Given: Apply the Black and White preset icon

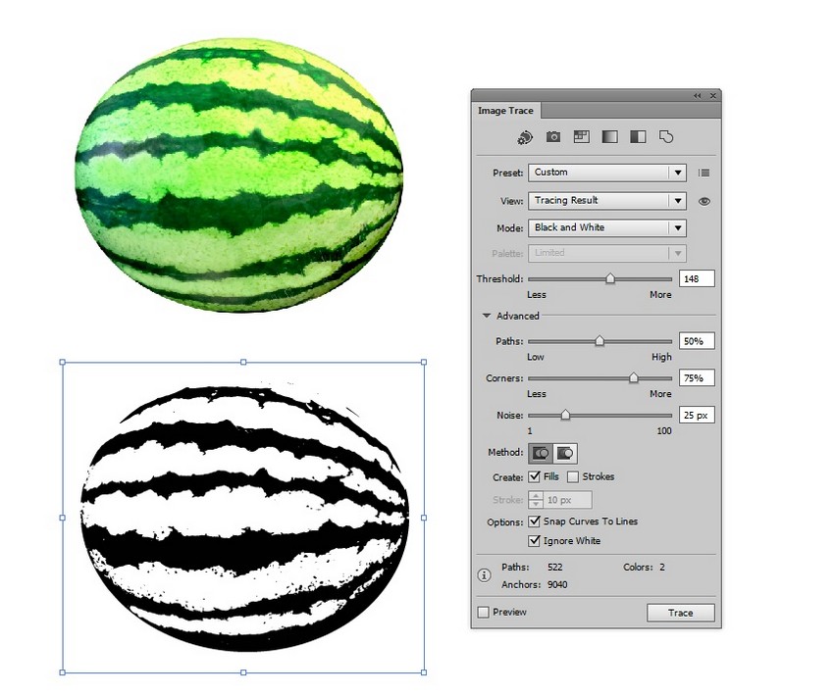Looking at the screenshot, I should click(x=638, y=137).
